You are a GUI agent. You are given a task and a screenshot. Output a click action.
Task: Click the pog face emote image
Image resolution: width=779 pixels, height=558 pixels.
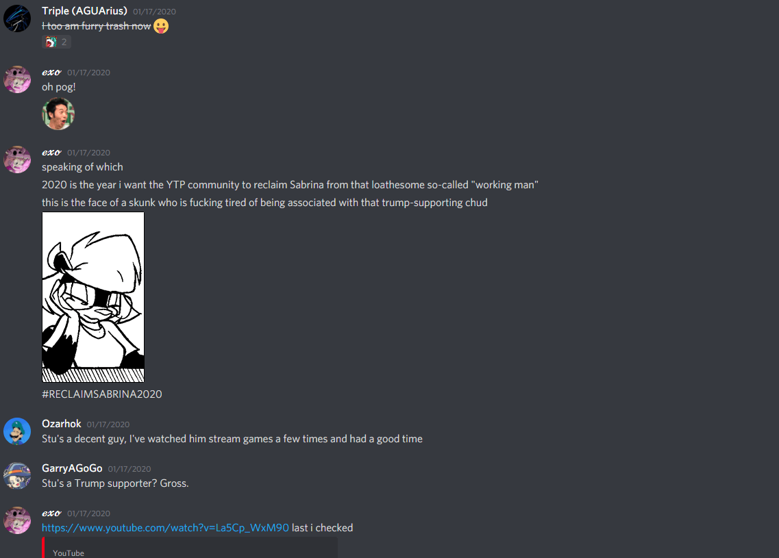58,114
